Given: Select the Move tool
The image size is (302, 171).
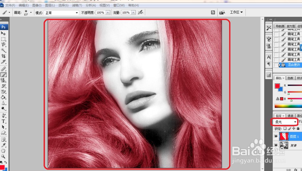Looking at the screenshot, I should 3,34.
